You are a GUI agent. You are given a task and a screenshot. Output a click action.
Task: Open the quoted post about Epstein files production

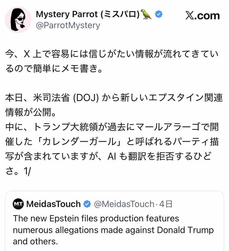tap(114, 221)
